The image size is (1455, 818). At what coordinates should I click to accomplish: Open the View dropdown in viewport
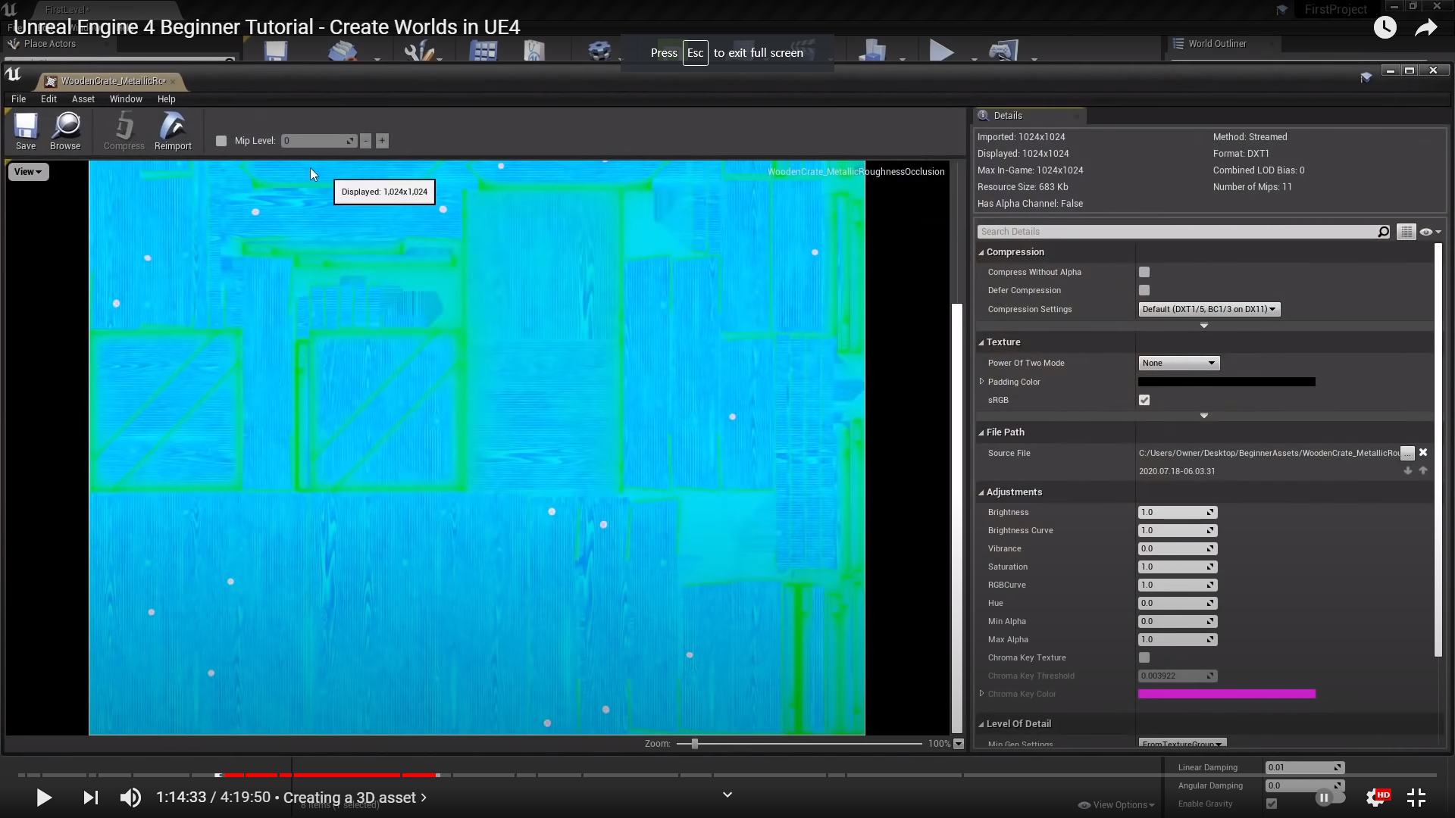[x=28, y=172]
